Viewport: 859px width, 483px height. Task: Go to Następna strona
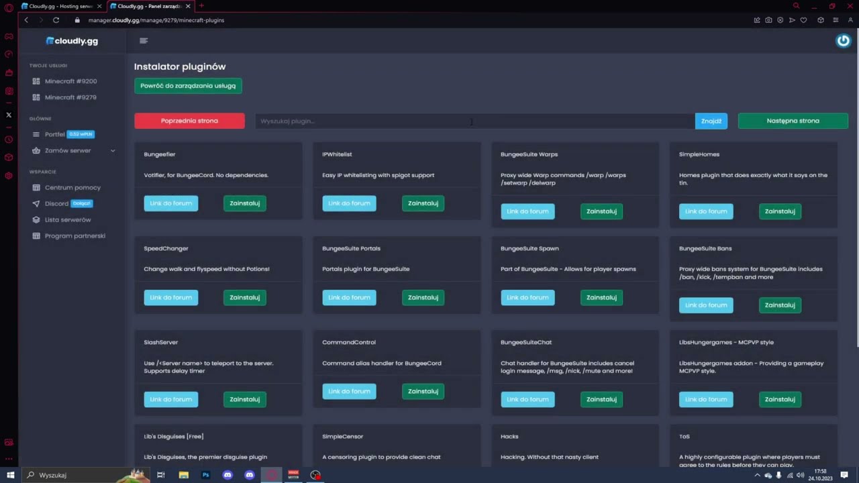tap(793, 121)
